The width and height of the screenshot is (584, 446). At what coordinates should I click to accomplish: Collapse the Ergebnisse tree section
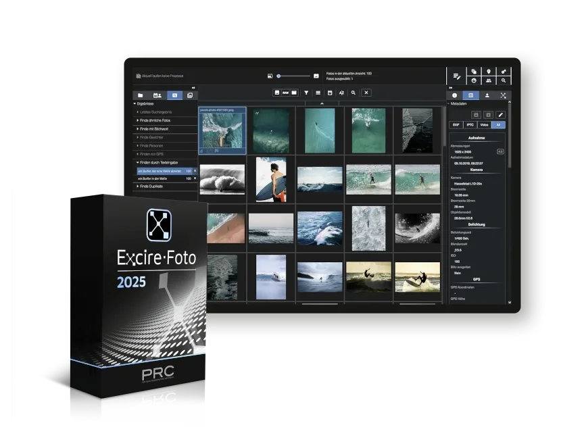click(x=135, y=104)
